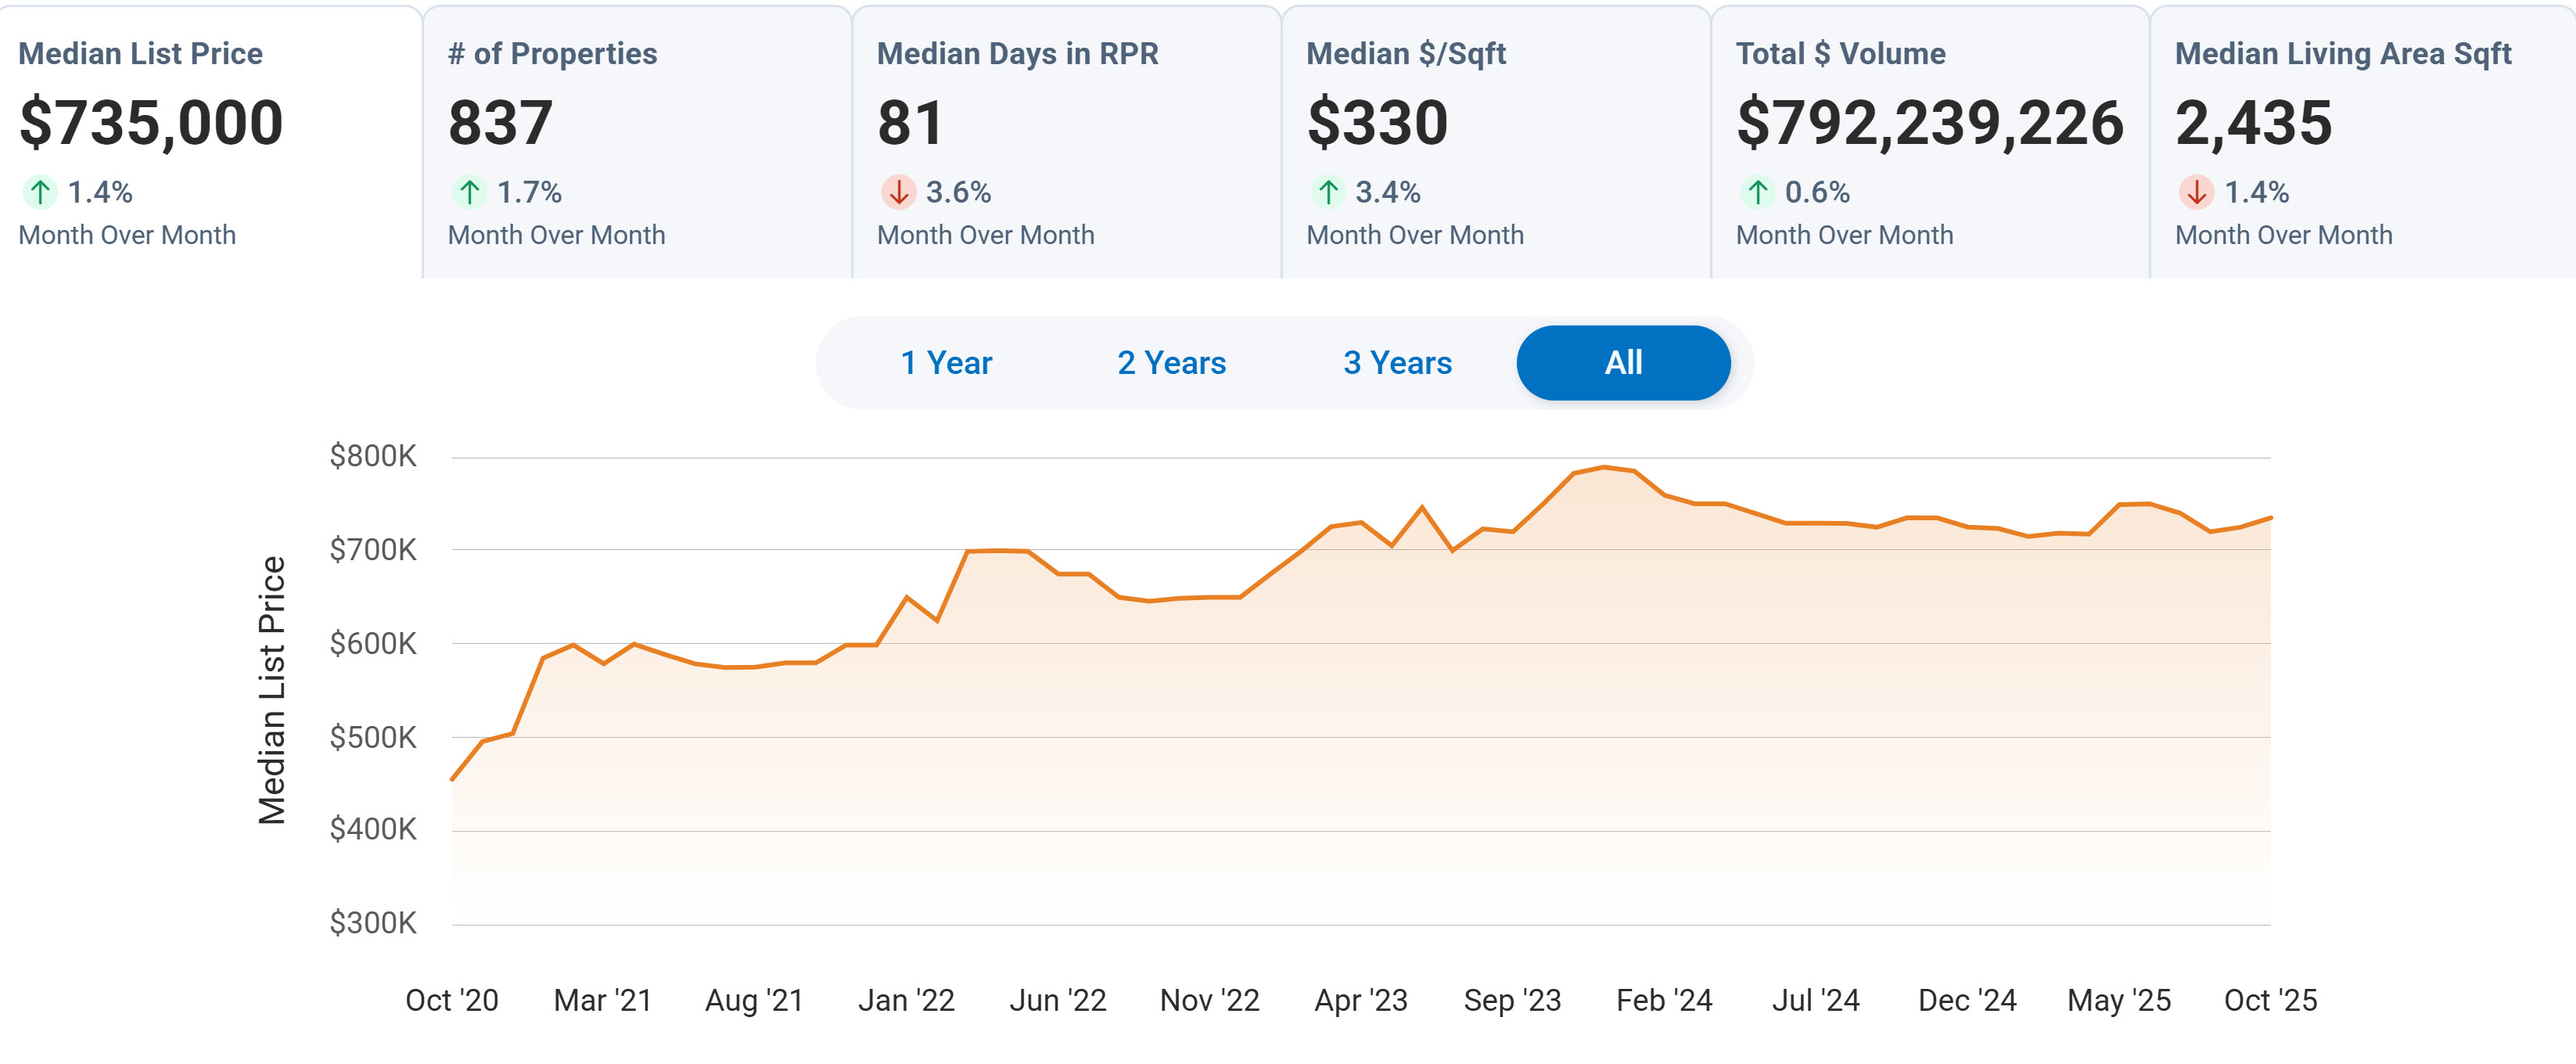The height and width of the screenshot is (1064, 2576).
Task: Click green up arrow under Median List Price
Action: (40, 191)
